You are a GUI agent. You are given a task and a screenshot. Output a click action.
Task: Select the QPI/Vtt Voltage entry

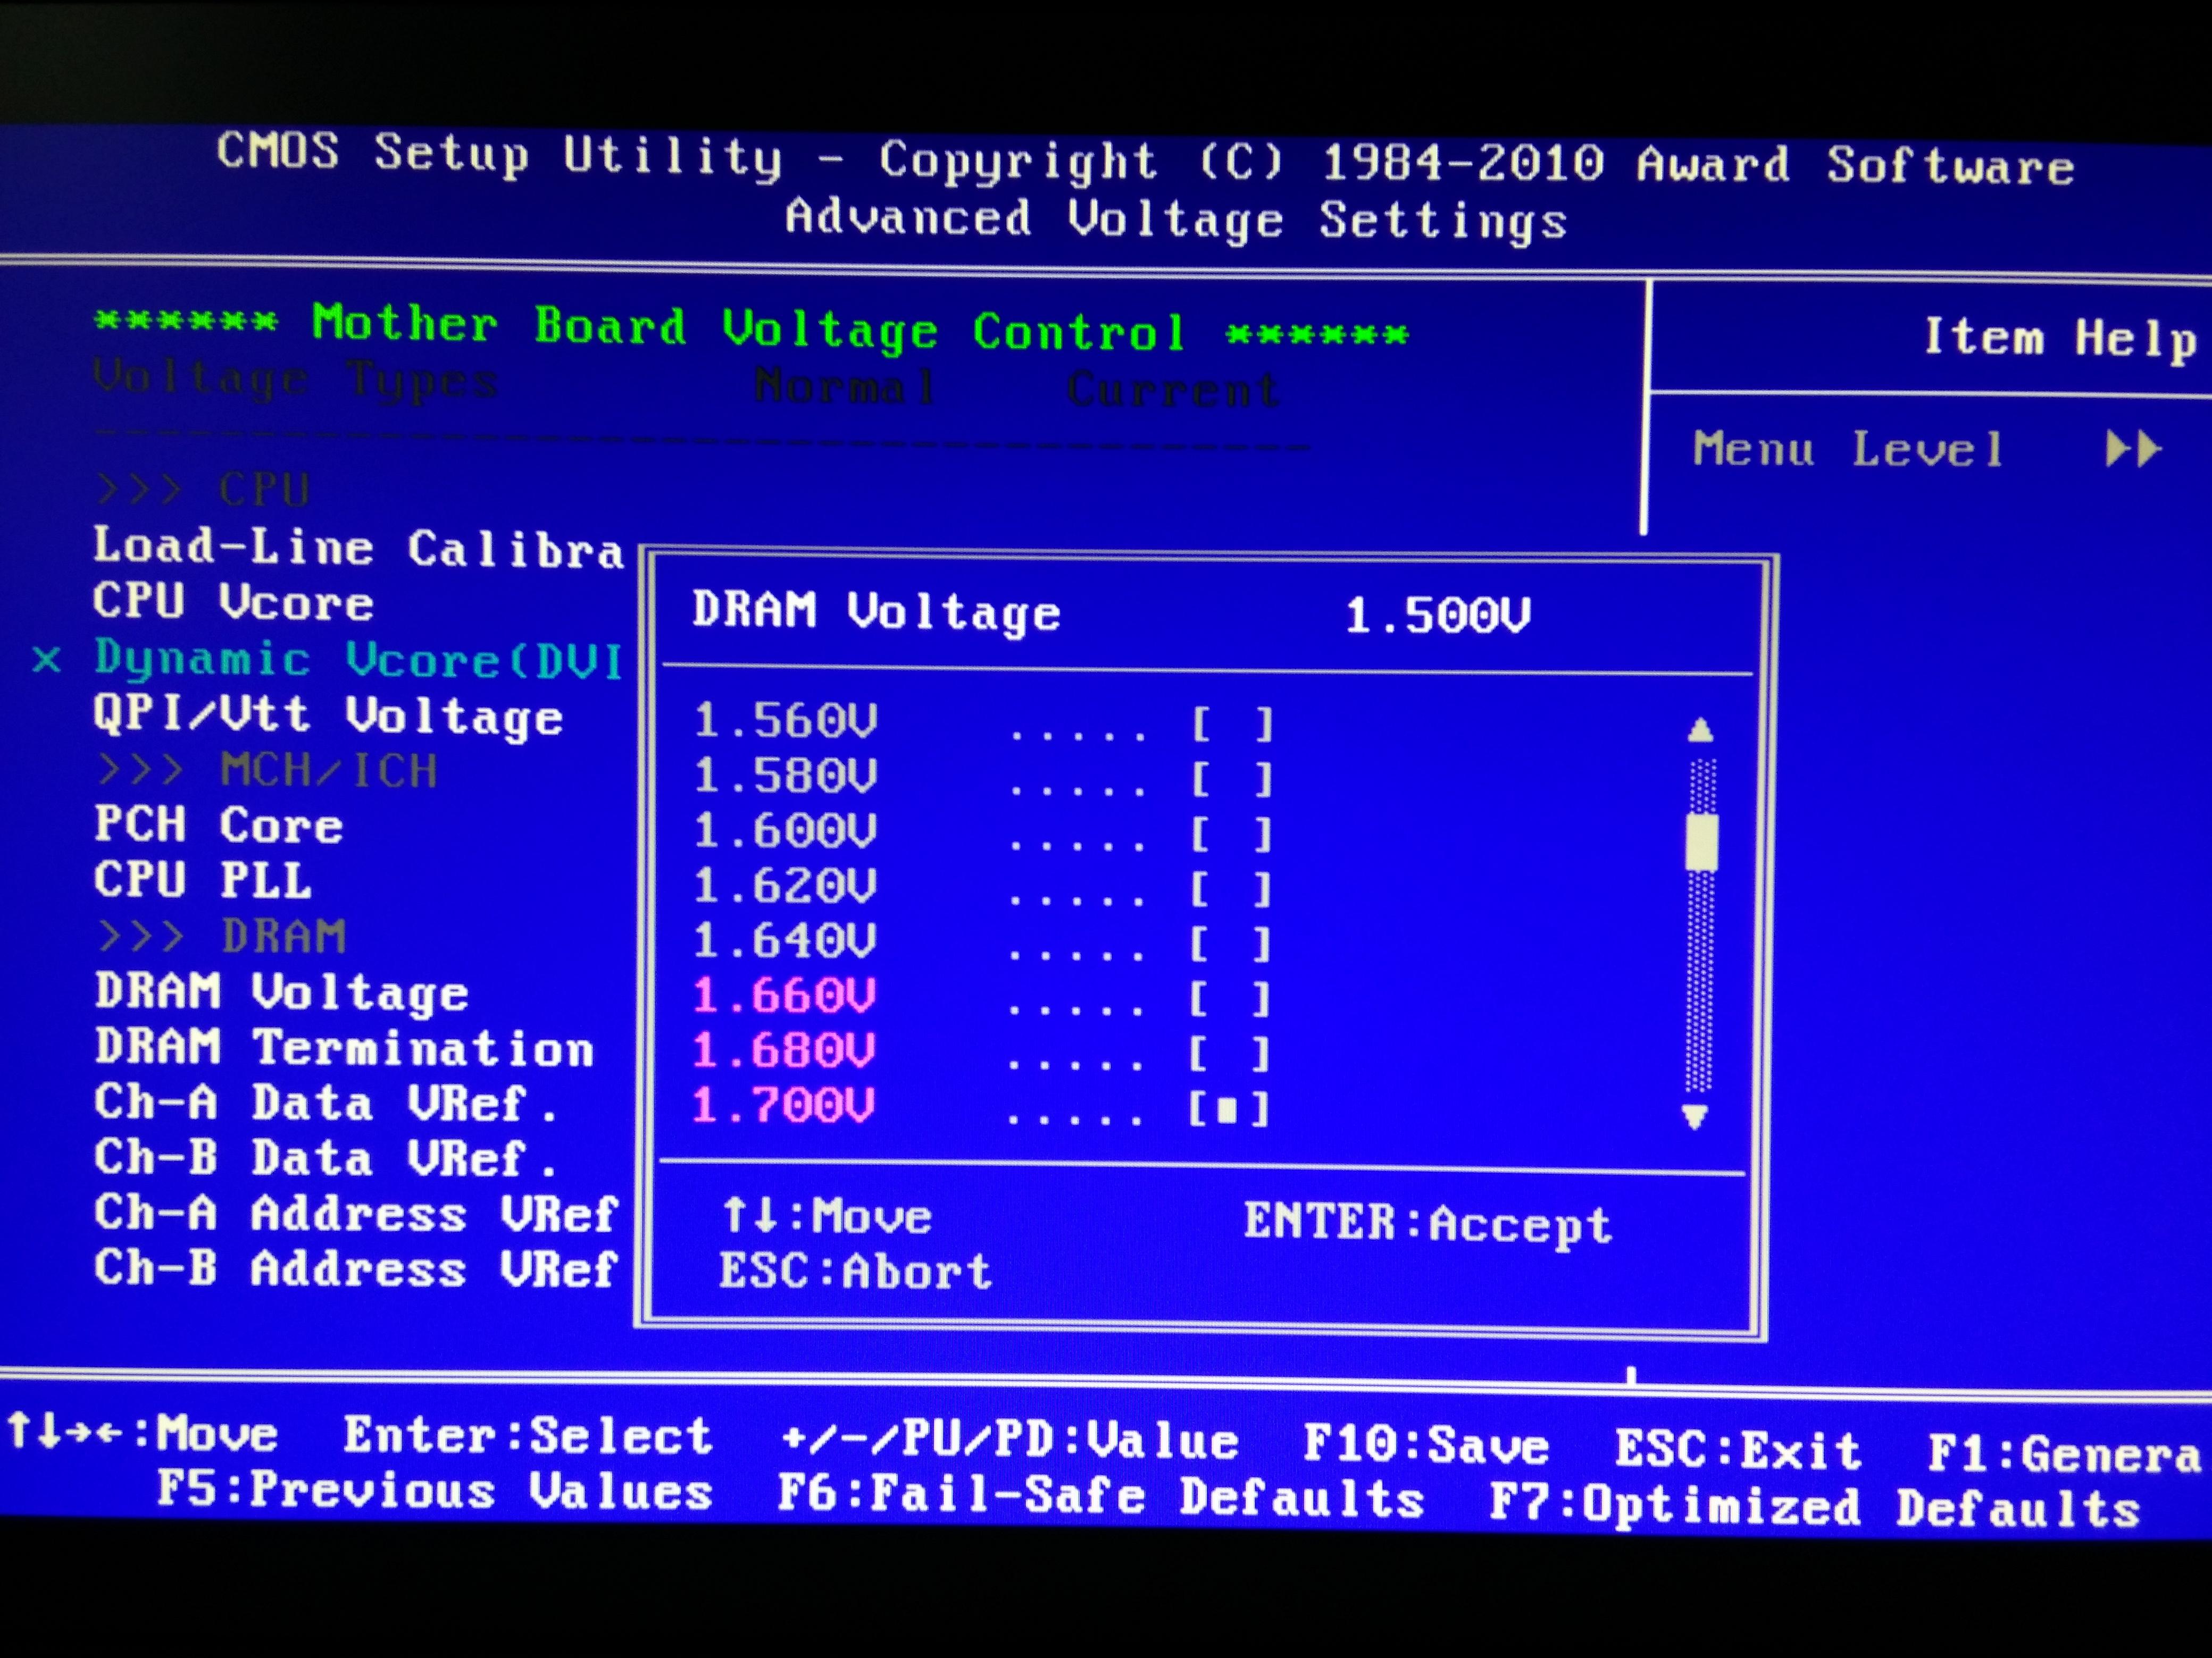(x=328, y=716)
